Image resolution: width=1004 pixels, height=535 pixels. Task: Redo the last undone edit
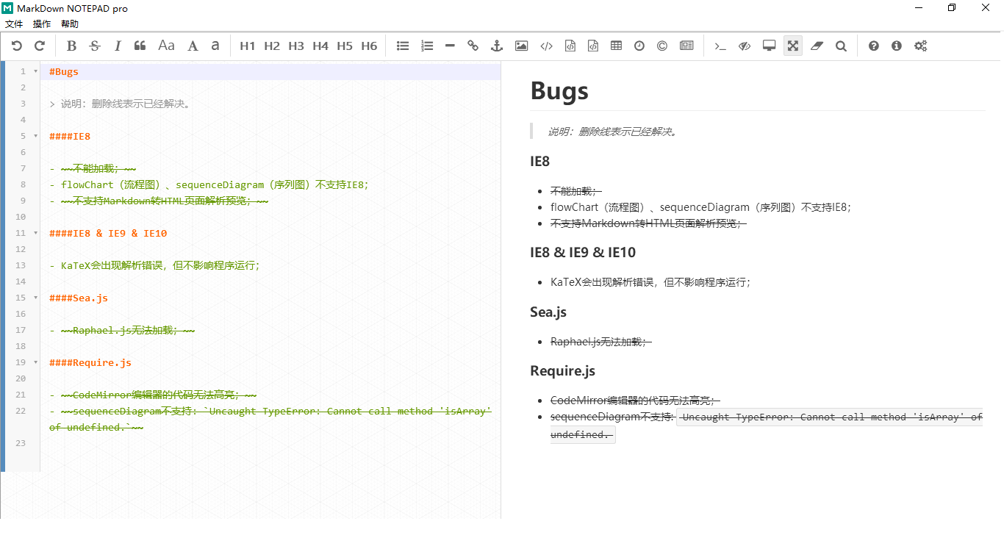[x=40, y=46]
